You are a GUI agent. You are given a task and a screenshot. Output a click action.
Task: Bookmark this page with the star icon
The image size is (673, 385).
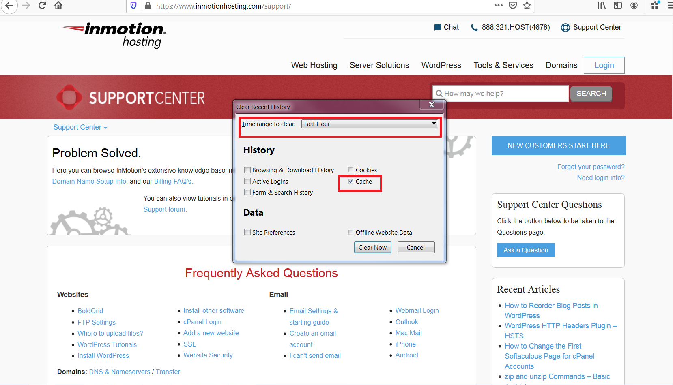[527, 6]
